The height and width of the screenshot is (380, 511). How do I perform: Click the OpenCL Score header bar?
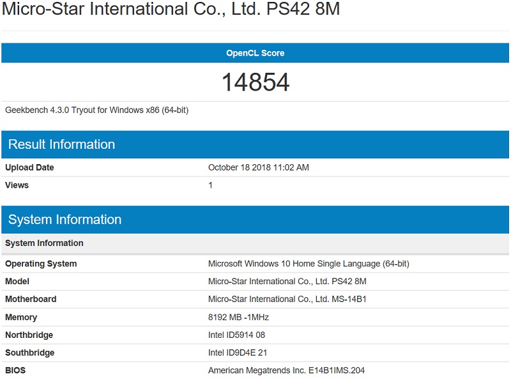(x=255, y=53)
